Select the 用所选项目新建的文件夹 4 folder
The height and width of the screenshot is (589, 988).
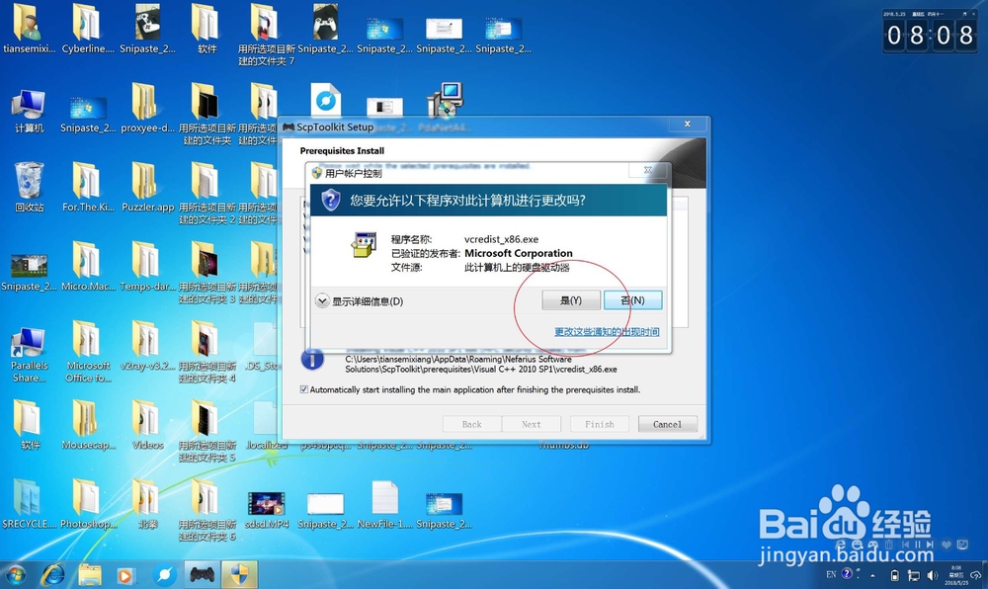point(206,352)
